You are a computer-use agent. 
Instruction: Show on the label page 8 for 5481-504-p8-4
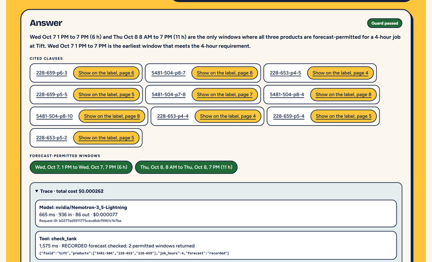point(343,94)
